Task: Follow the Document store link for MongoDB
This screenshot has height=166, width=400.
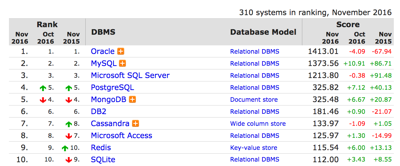Action: (254, 99)
